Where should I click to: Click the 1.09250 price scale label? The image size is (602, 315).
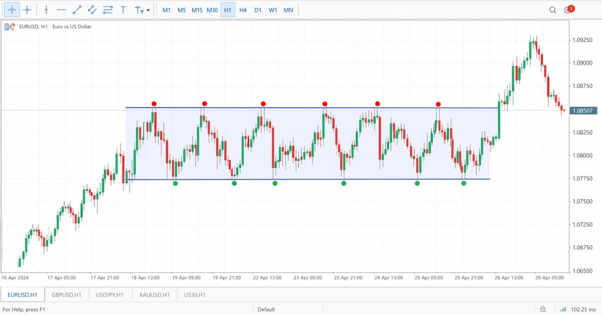point(583,40)
